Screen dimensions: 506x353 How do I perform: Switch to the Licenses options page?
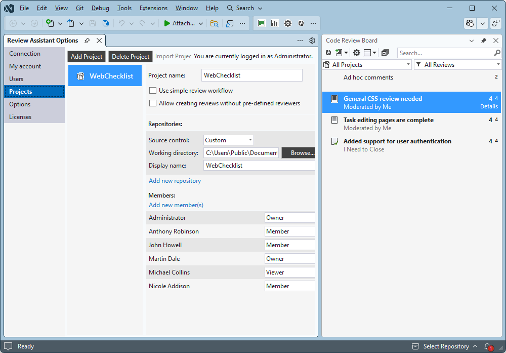pos(34,117)
